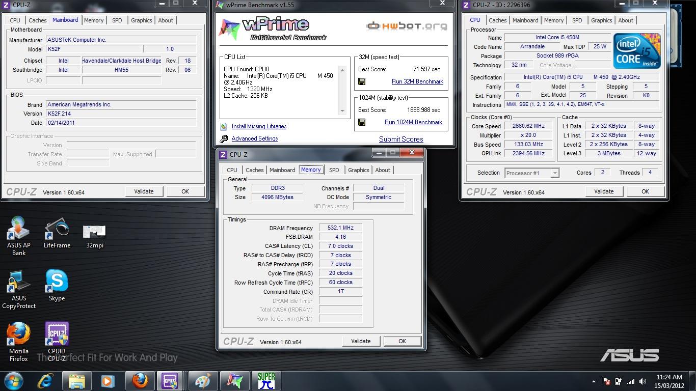This screenshot has width=696, height=391.
Task: Open Paint from the taskbar
Action: click(x=202, y=380)
